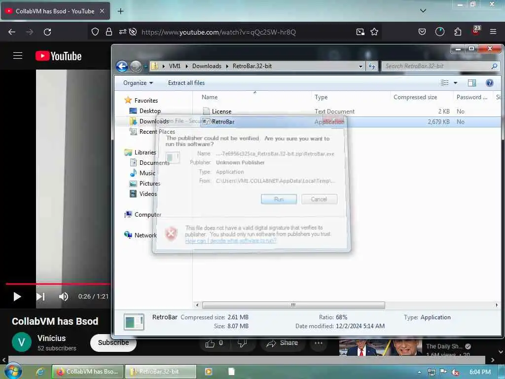Screen dimensions: 505x379
Task: Open the 6:04 PM system clock
Action: [x=480, y=372]
